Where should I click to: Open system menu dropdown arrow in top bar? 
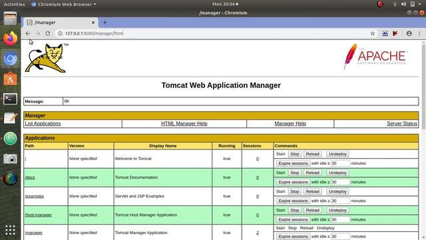420,4
